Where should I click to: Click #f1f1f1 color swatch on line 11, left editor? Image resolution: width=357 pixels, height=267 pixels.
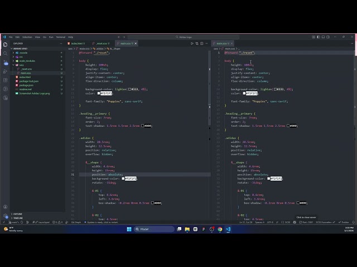pos(99,93)
